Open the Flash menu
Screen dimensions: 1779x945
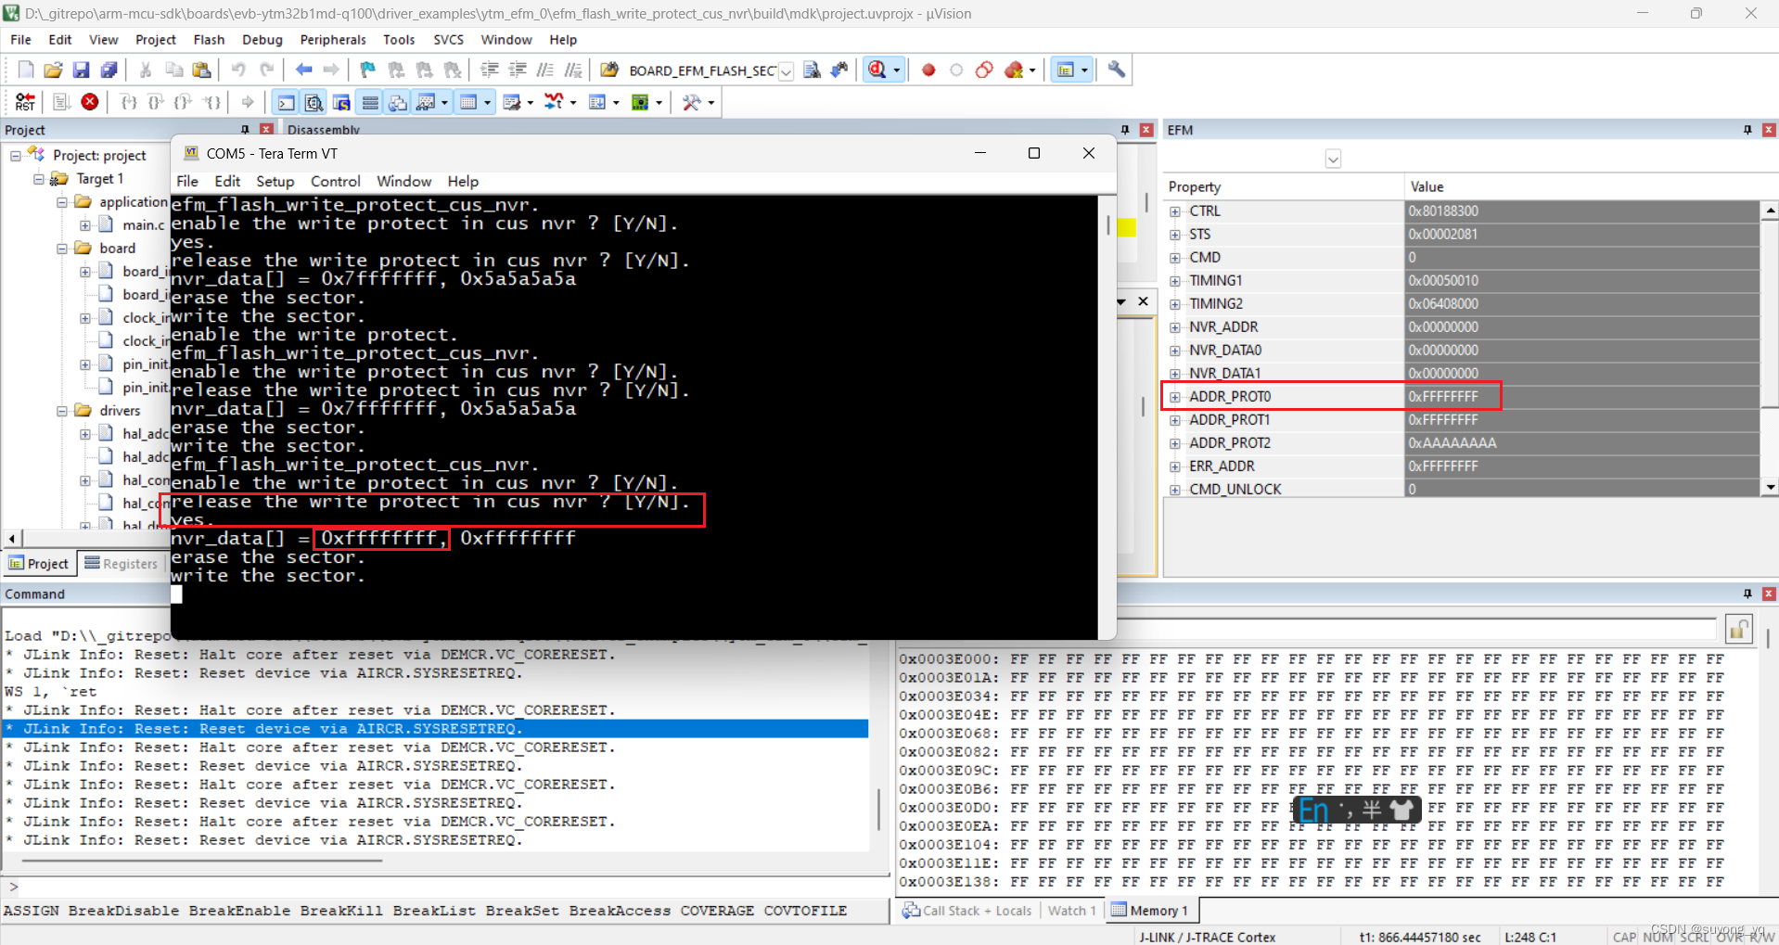click(x=209, y=40)
